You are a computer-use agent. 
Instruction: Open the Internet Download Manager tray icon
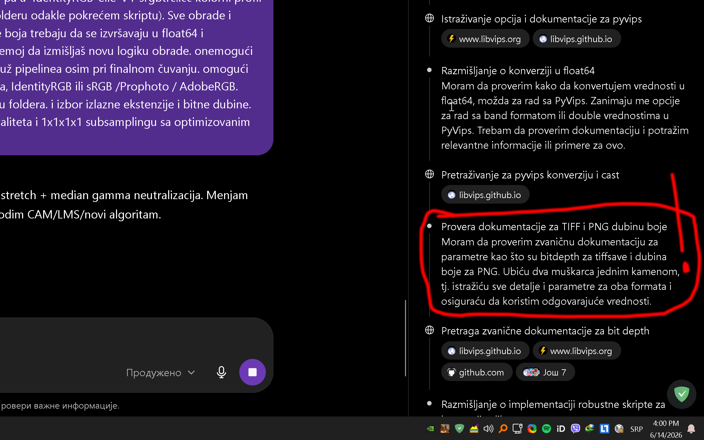tap(590, 429)
